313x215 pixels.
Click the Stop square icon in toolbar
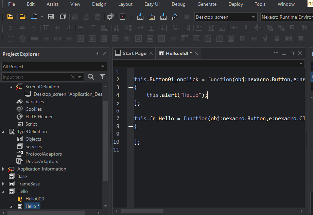[x=187, y=17]
